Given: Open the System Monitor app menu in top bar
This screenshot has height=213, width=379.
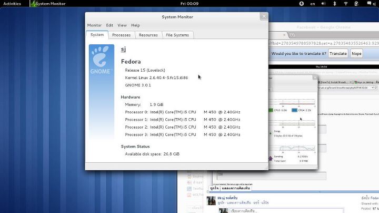Looking at the screenshot, I should 48,4.
